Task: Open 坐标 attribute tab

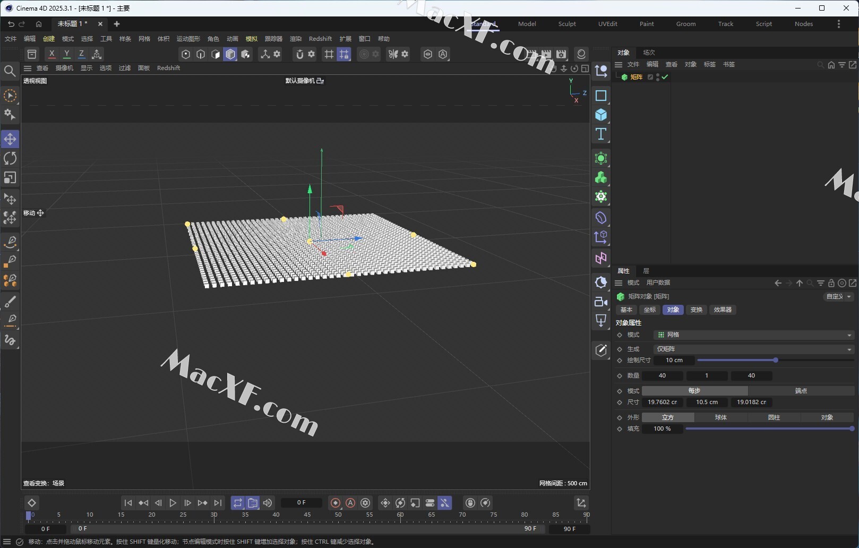Action: coord(650,310)
